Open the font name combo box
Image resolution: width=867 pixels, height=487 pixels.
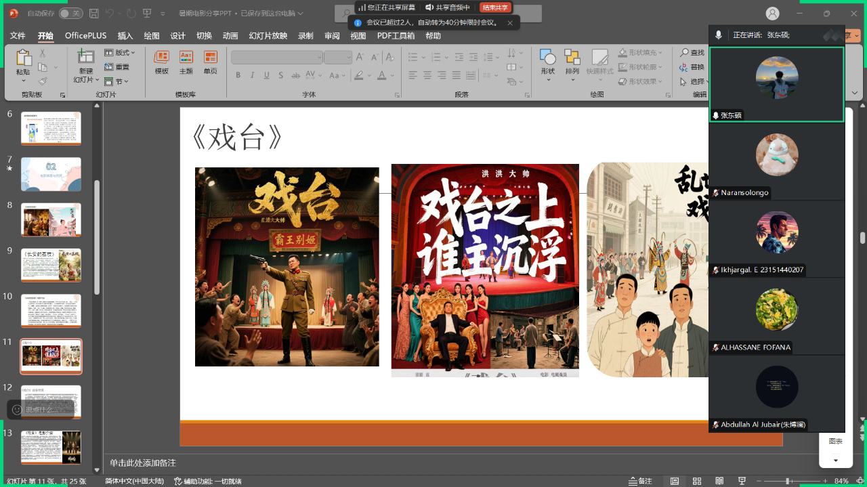276,58
